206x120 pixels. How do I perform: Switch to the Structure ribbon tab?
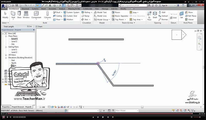click(25, 9)
